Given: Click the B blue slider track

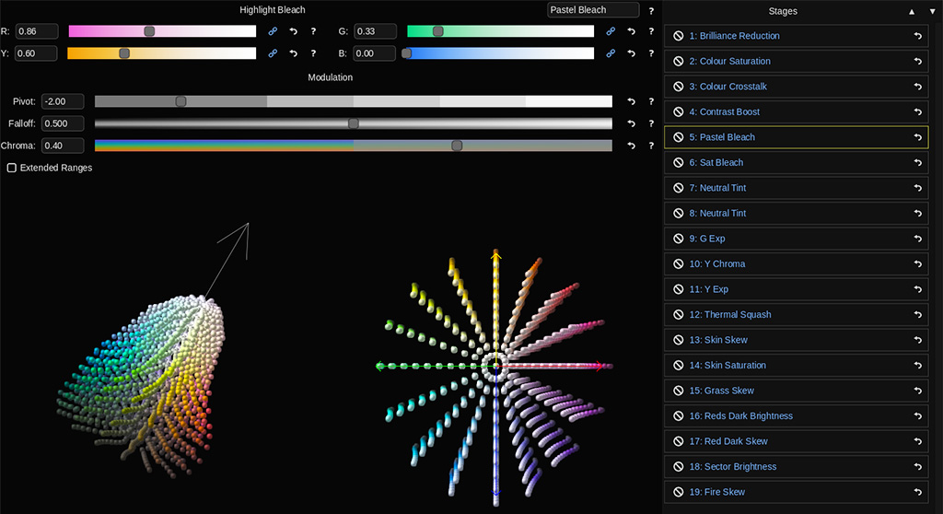Looking at the screenshot, I should (498, 53).
